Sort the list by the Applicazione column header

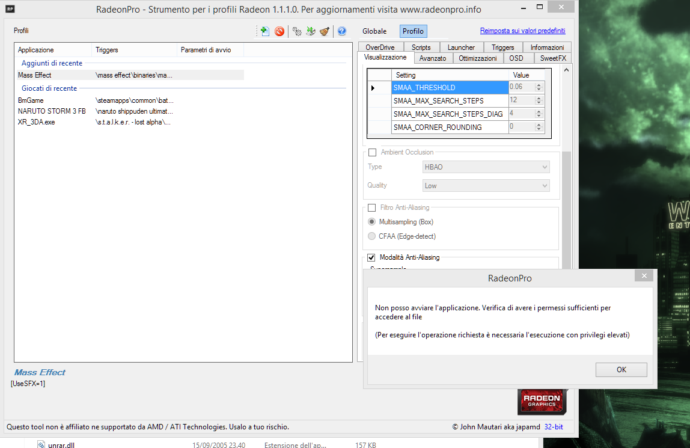coord(53,50)
